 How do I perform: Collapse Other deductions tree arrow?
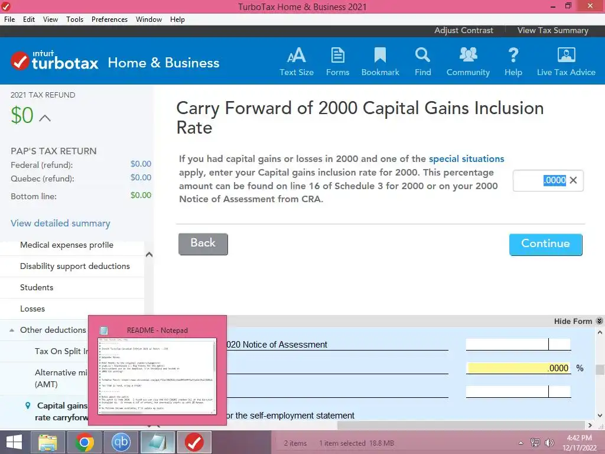[12, 330]
